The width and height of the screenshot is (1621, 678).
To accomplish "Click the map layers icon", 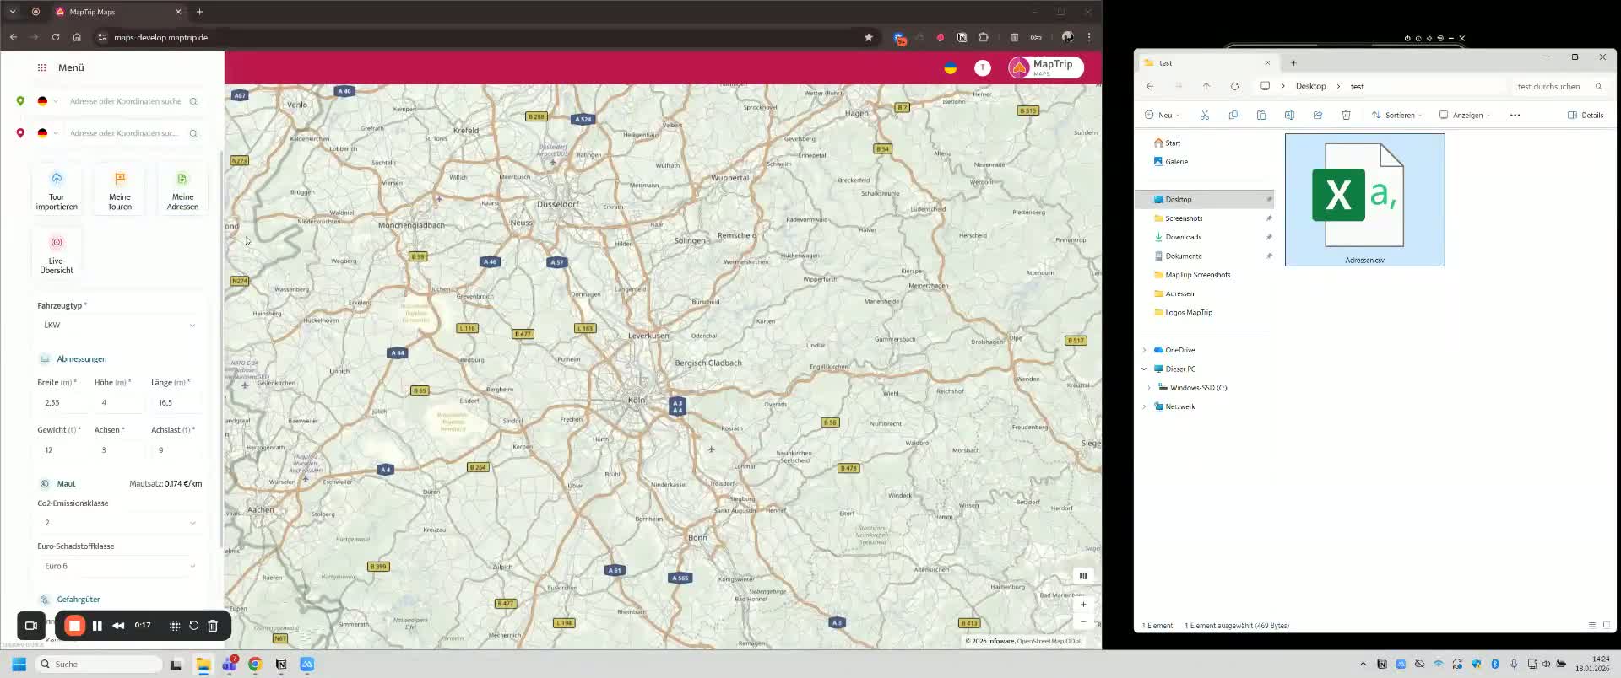I will point(1083,576).
